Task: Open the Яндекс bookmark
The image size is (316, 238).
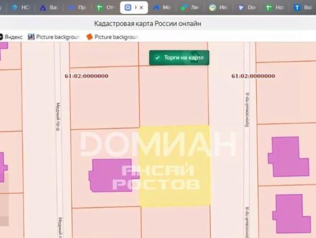Action: 11,37
